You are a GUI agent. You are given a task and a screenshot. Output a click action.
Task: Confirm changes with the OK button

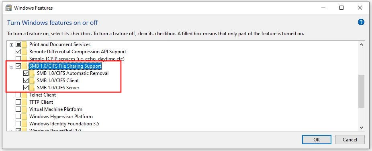[x=317, y=140]
